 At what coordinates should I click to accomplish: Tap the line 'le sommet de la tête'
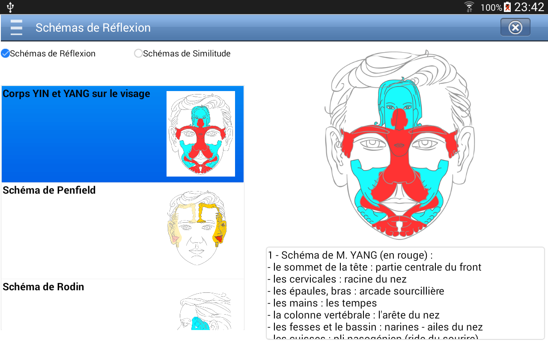point(375,267)
